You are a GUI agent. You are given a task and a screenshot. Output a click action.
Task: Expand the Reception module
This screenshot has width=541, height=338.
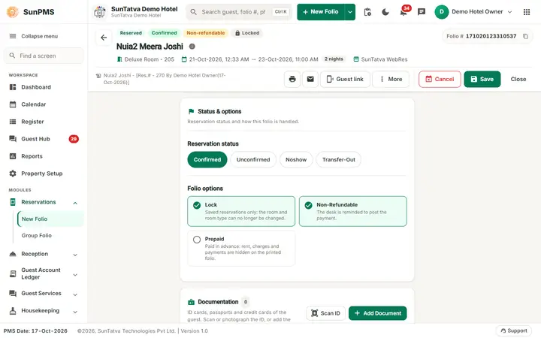(75, 255)
